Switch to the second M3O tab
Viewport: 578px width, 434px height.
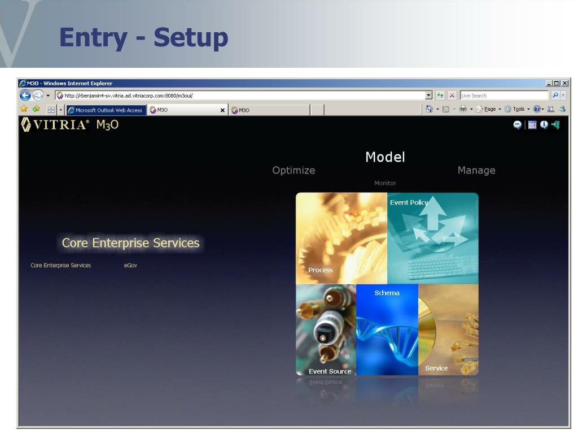(269, 110)
